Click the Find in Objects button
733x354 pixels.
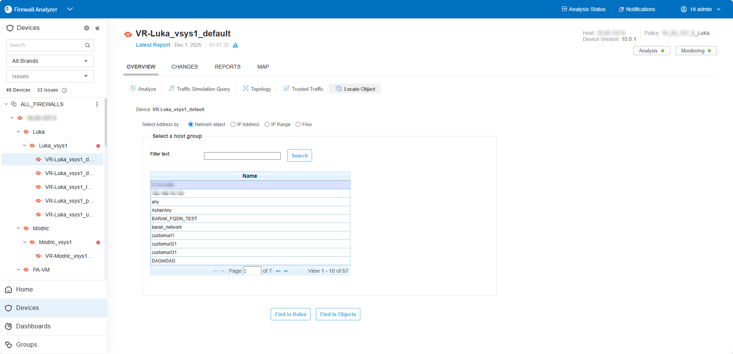point(338,314)
